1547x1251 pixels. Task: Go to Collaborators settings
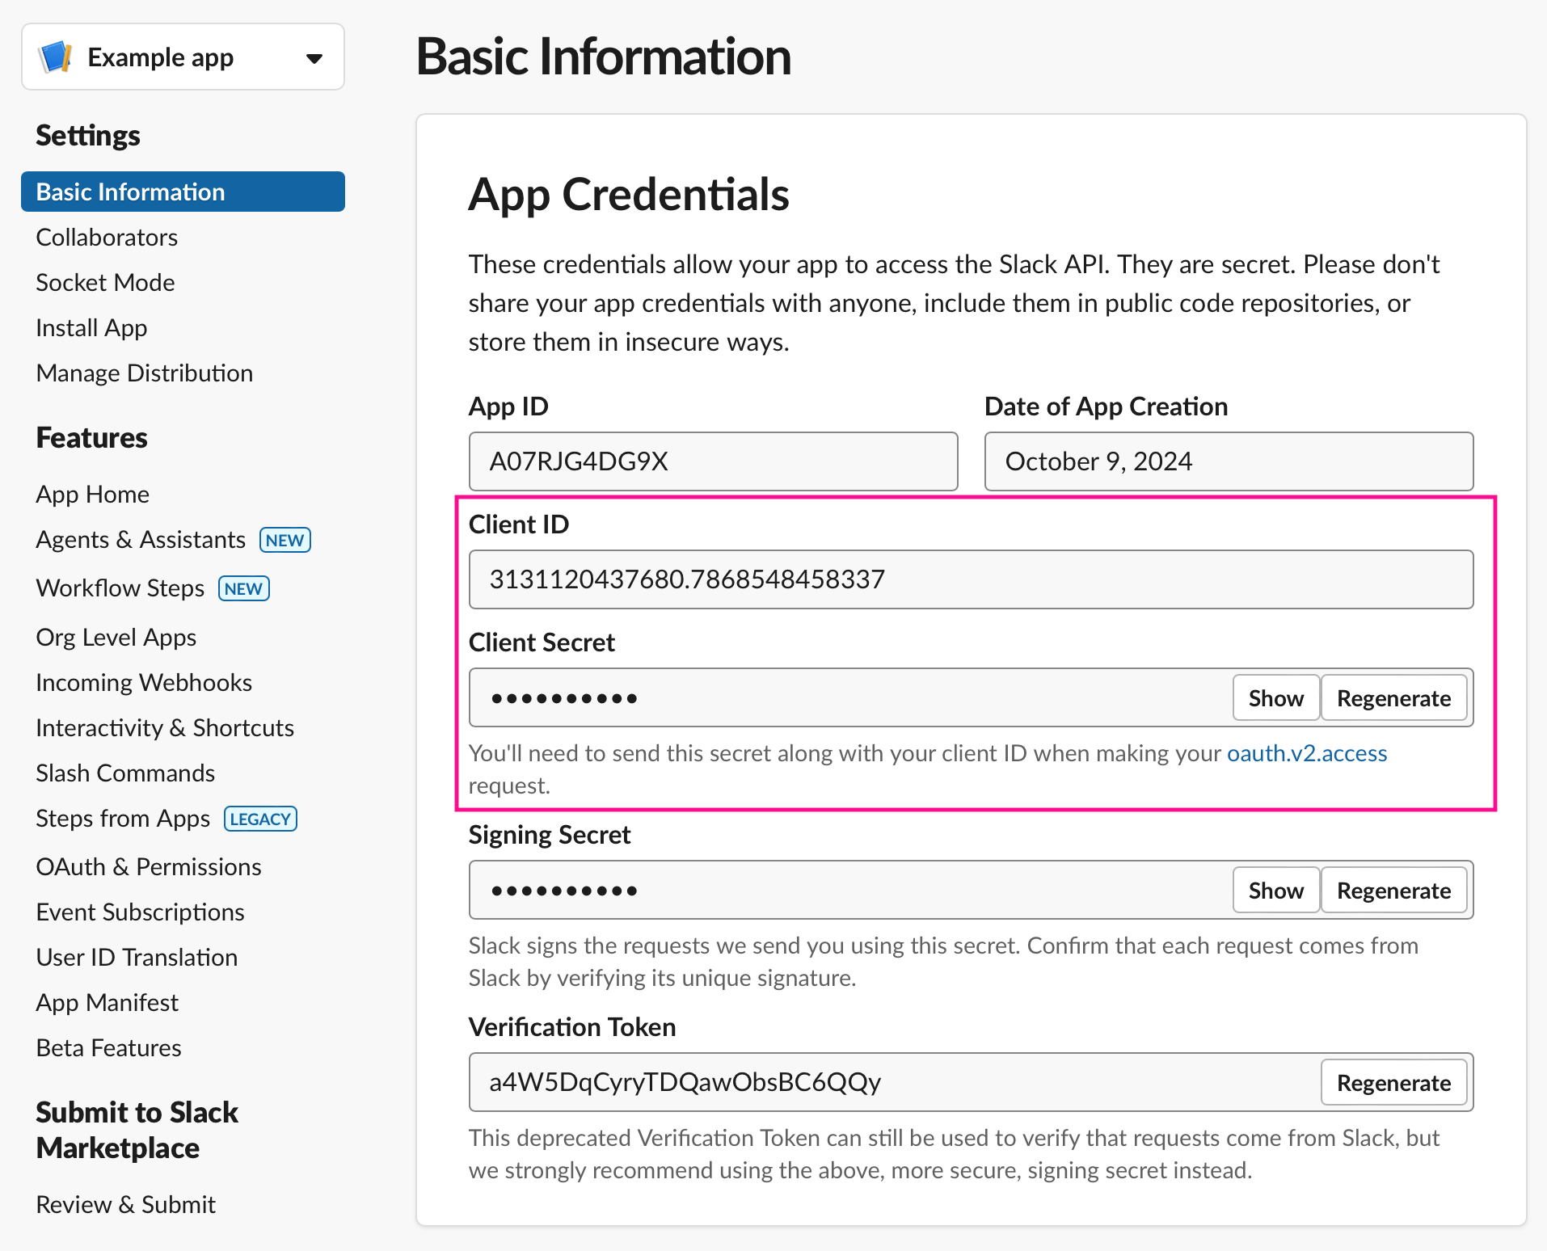click(107, 238)
